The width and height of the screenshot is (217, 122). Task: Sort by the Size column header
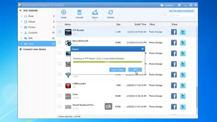[118, 24]
